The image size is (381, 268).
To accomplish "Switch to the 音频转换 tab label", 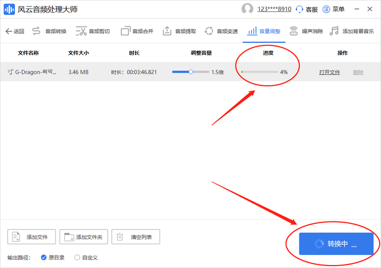I will click(55, 32).
